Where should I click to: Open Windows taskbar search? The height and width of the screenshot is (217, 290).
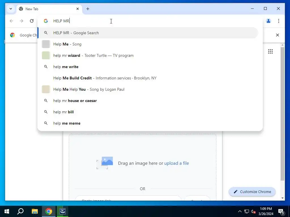[x=20, y=211]
